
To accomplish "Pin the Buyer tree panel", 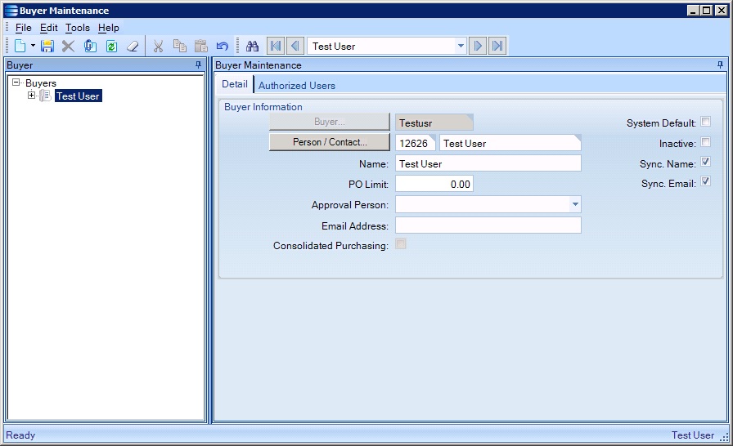I will click(x=198, y=65).
